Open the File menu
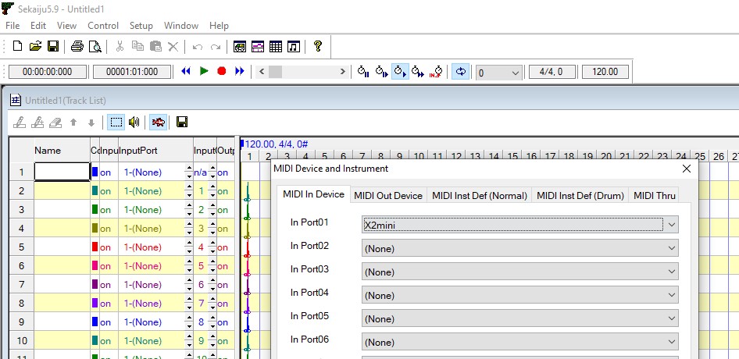This screenshot has width=739, height=359. click(12, 26)
